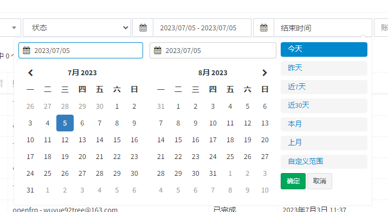Screen dimensions: 388x212
Task: Pick August 25 in the 8月 calendar
Action: pyautogui.click(x=230, y=157)
